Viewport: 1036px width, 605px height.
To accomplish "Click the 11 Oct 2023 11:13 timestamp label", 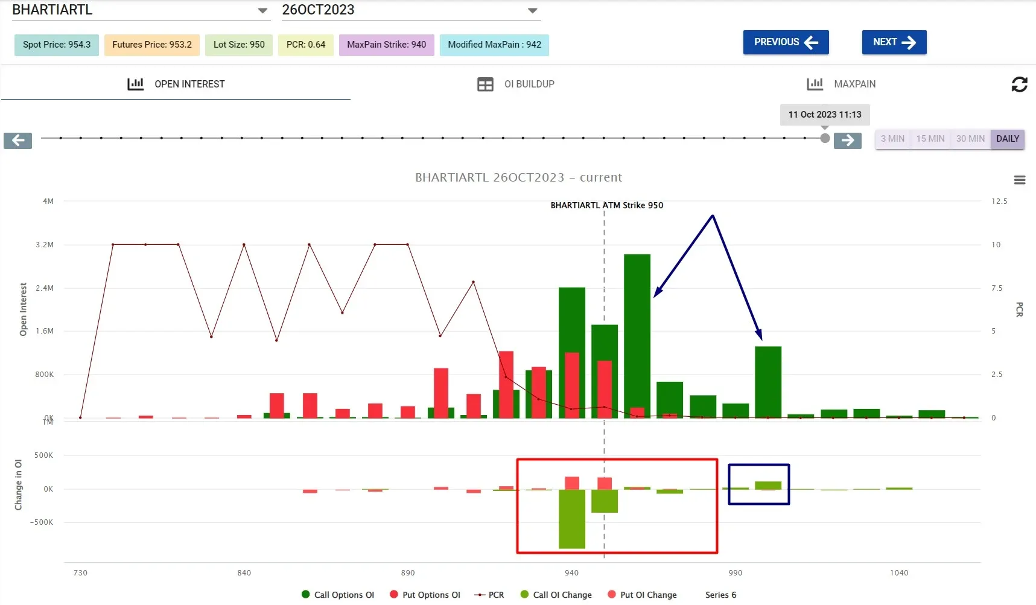I will click(825, 115).
